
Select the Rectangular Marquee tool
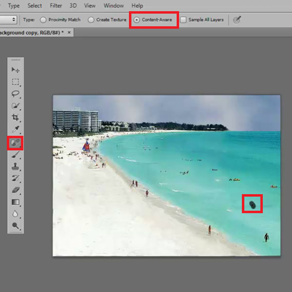15,82
